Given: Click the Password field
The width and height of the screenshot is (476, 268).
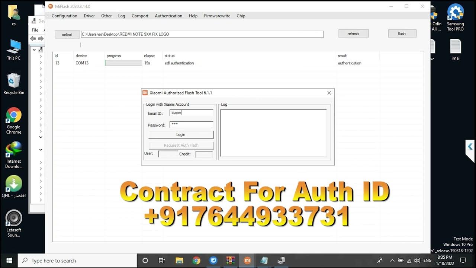Looking at the screenshot, I should coord(192,125).
